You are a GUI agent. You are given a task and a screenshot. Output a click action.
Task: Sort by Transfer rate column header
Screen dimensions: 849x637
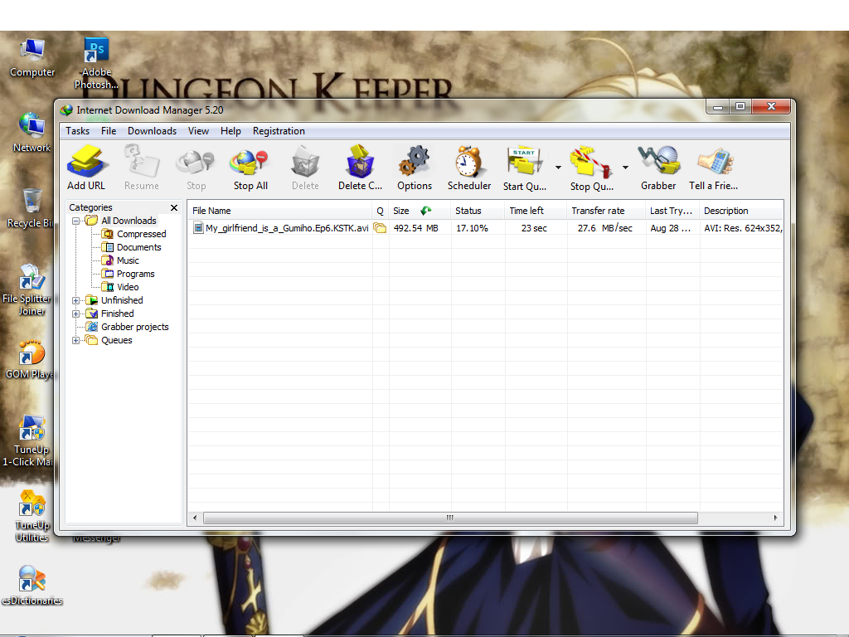click(x=606, y=211)
